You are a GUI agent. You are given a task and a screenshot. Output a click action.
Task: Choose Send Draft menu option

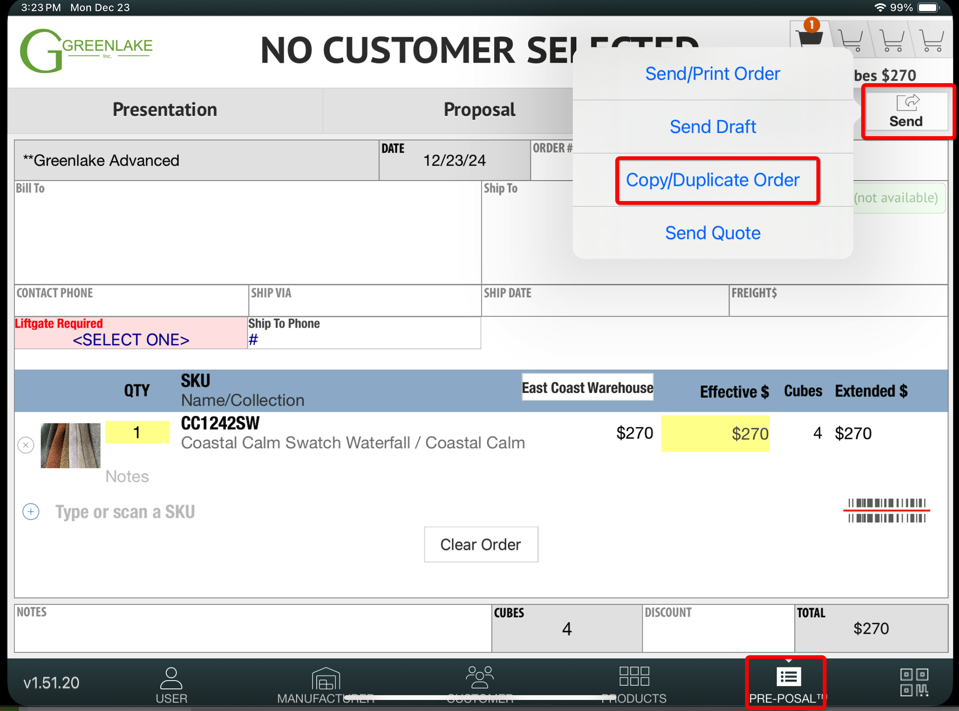(712, 127)
